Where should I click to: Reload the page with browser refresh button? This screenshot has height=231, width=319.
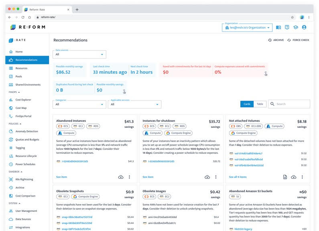pos(23,17)
